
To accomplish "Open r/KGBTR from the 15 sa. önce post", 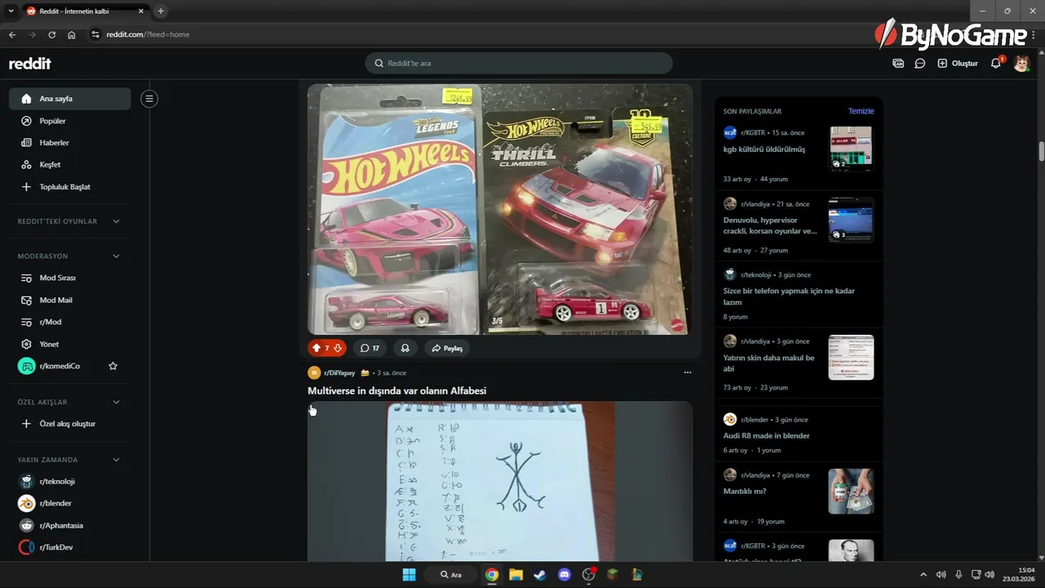I will pyautogui.click(x=753, y=132).
